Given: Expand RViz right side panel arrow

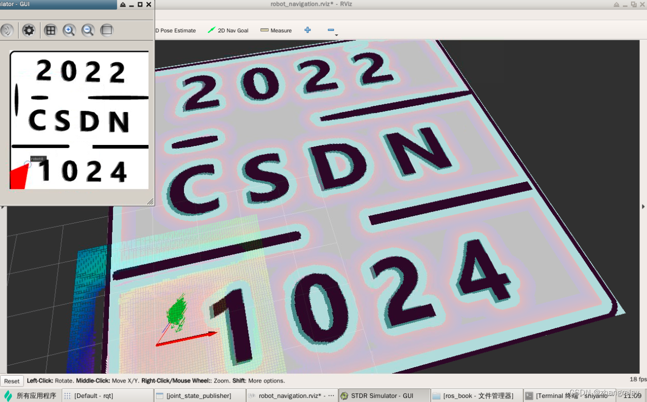Looking at the screenshot, I should tap(643, 207).
